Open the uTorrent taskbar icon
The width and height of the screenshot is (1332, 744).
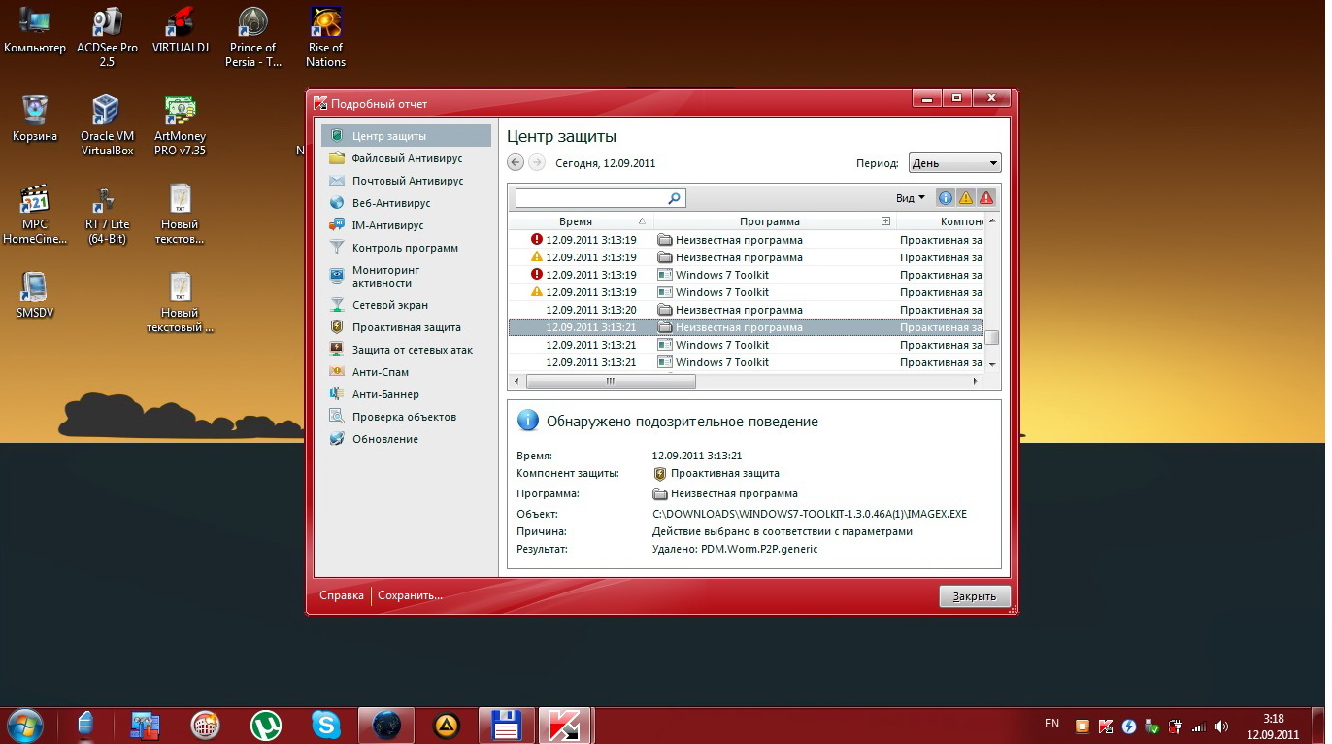pyautogui.click(x=265, y=725)
